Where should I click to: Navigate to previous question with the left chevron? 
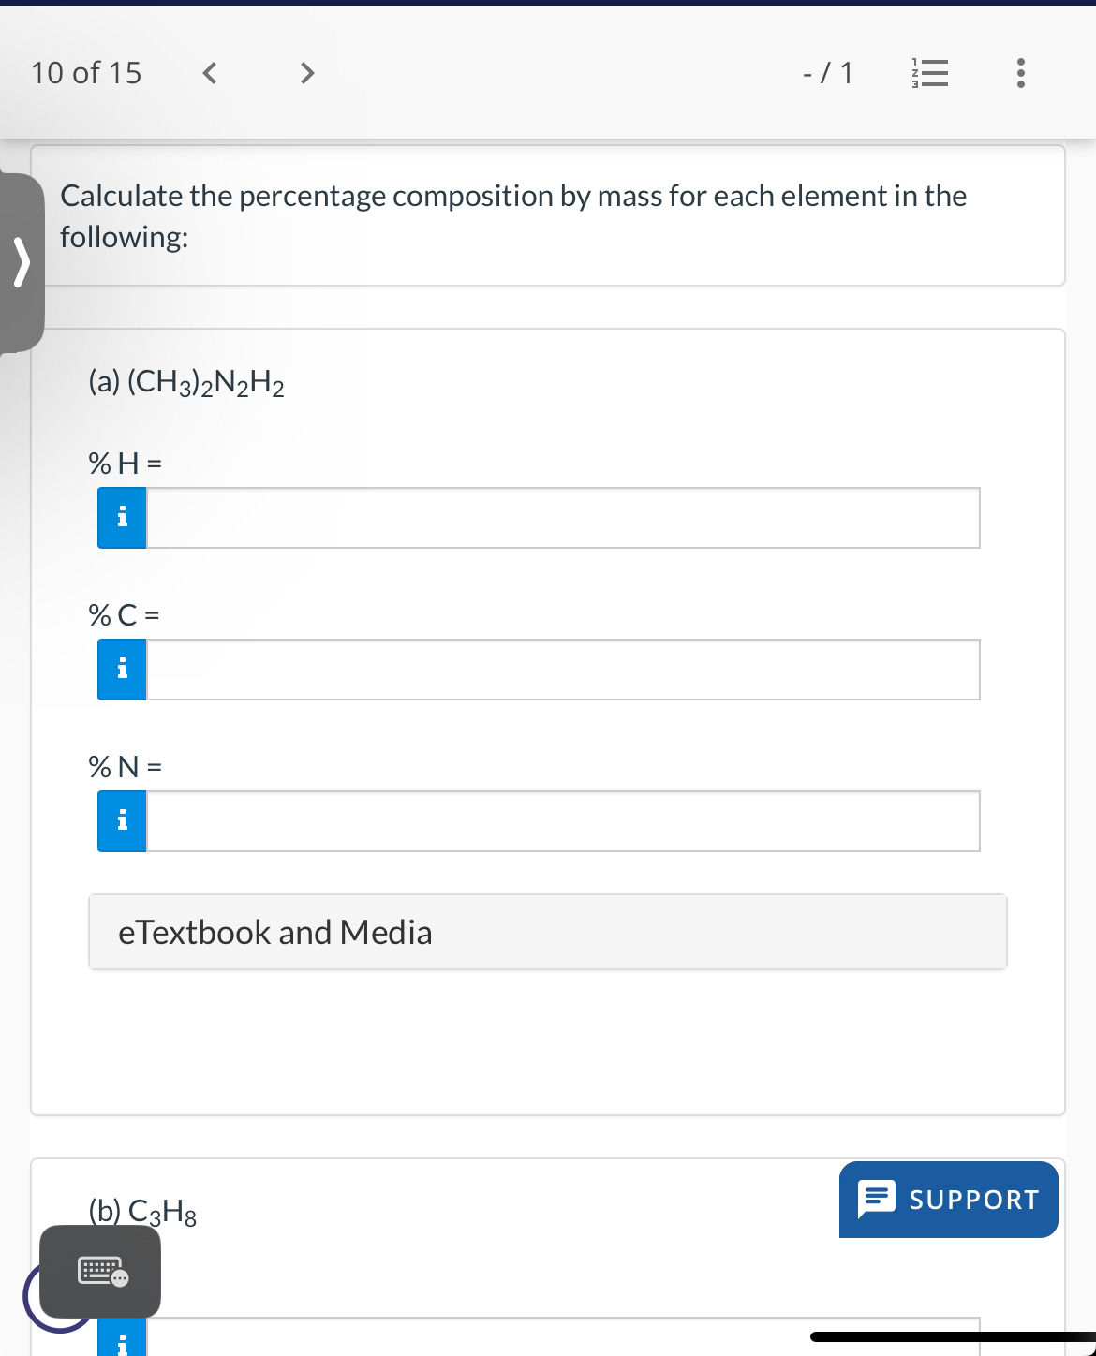pos(209,72)
